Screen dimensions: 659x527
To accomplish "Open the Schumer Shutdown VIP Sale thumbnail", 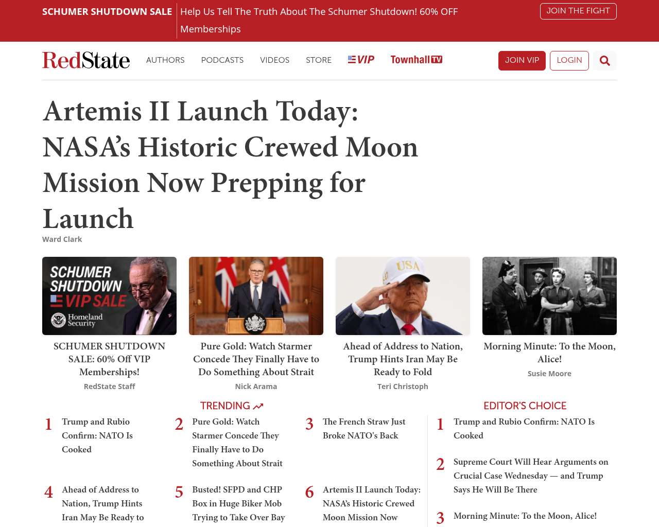I will click(x=109, y=296).
